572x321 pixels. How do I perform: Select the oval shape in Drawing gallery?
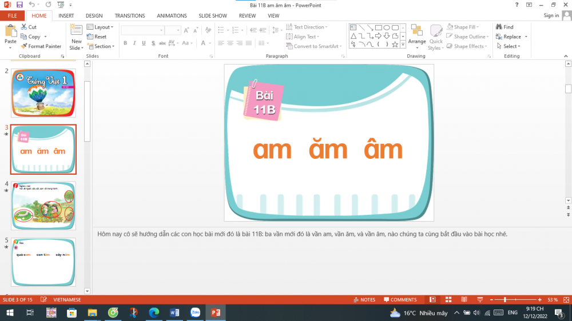387,27
